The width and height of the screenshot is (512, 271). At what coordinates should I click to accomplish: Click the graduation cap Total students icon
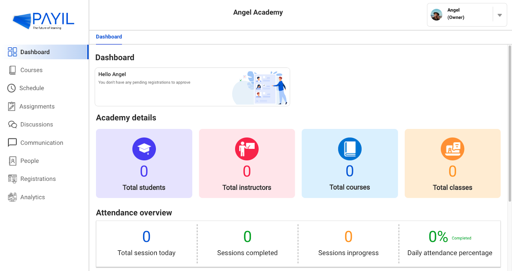pos(144,149)
